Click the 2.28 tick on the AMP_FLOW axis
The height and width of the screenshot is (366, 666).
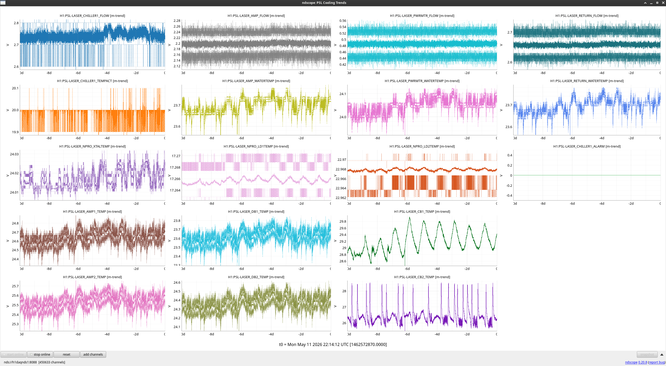click(x=177, y=21)
